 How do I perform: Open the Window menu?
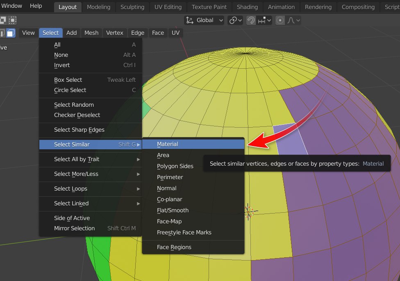[11, 6]
